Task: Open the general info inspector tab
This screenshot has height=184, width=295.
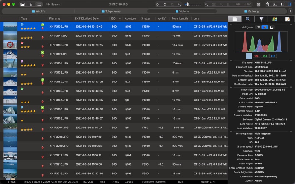Action: point(235,19)
